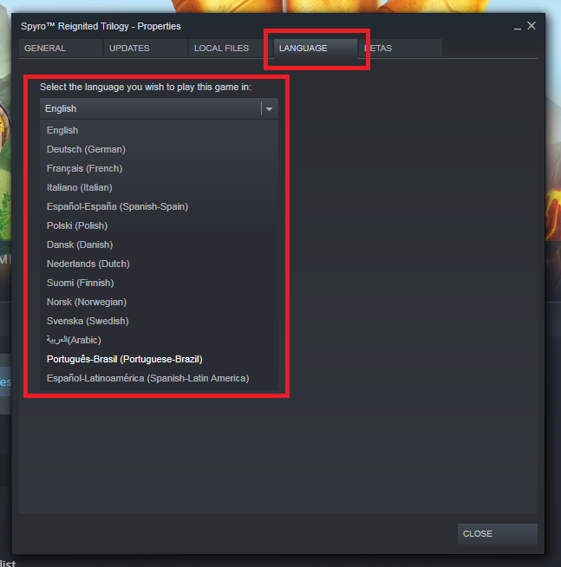The height and width of the screenshot is (567, 561).
Task: Select Español-Latinoamérica (Spanish-Latin America)
Action: click(159, 378)
